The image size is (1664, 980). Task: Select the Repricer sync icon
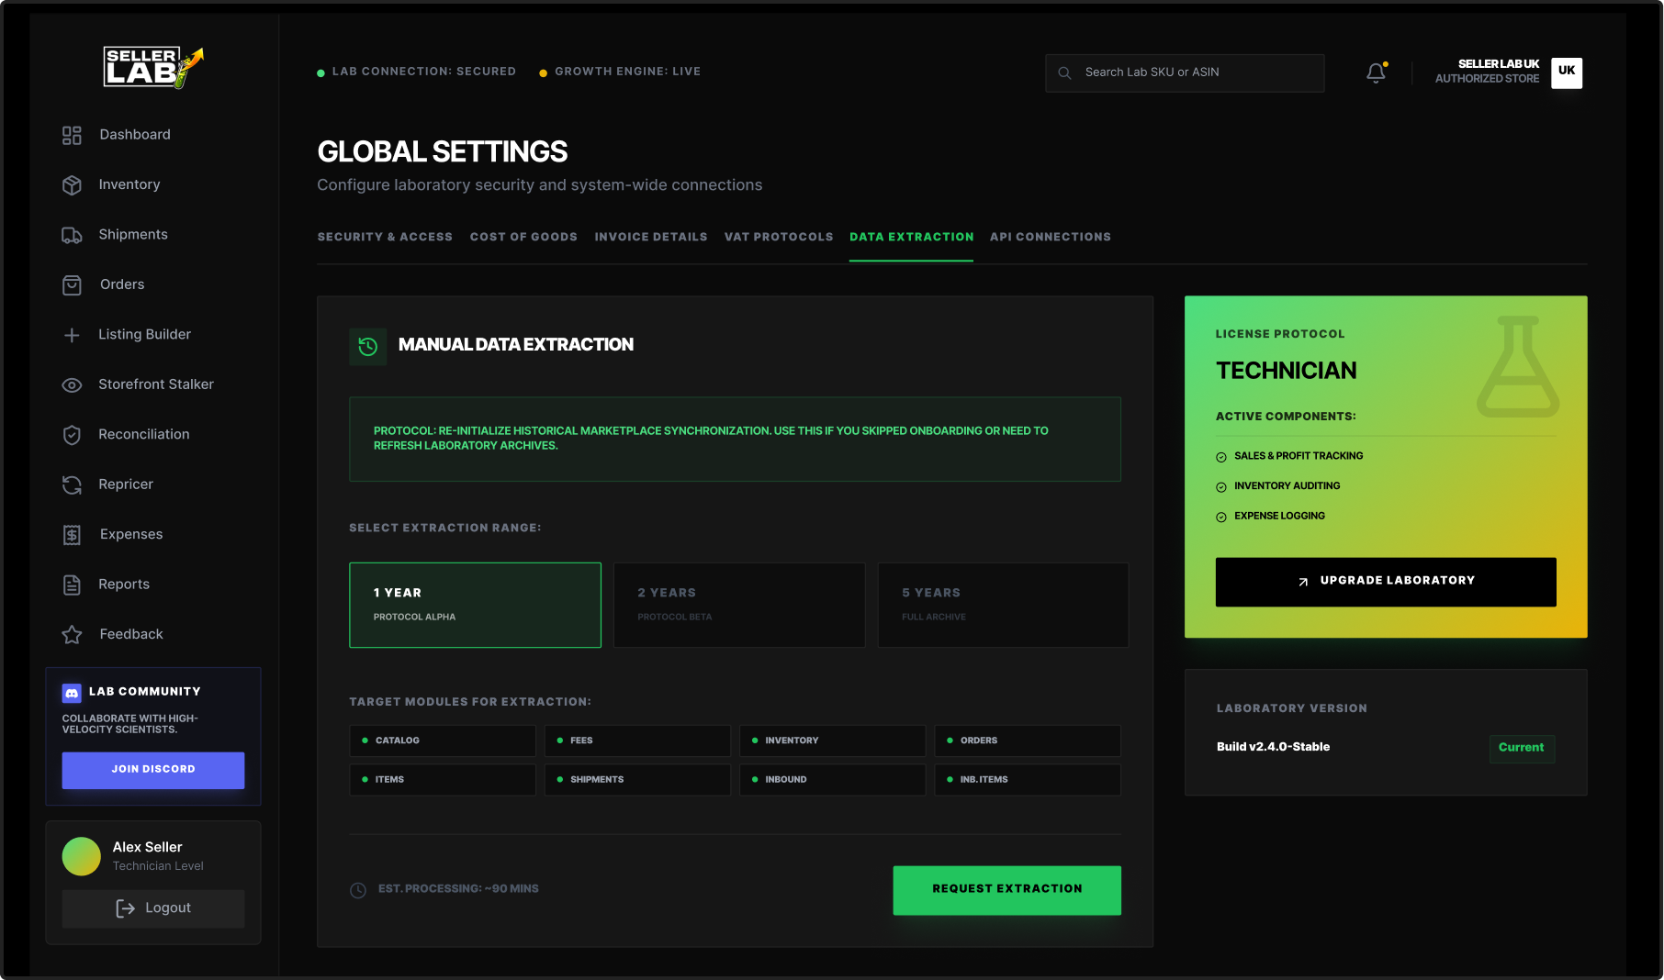coord(72,484)
